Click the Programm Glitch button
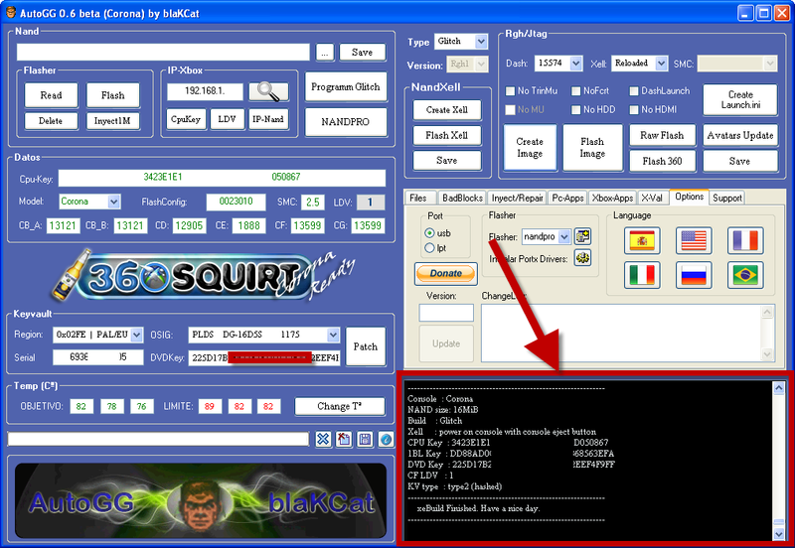Screen dimensions: 795x548 tap(345, 87)
